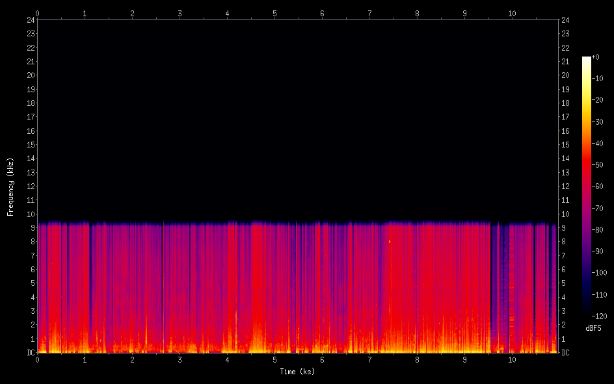Click the 10 label on the left frequency axis
Viewport: 614px width, 384px height.
click(x=30, y=214)
